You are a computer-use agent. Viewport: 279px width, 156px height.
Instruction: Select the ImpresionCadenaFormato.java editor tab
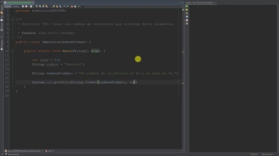point(19,3)
